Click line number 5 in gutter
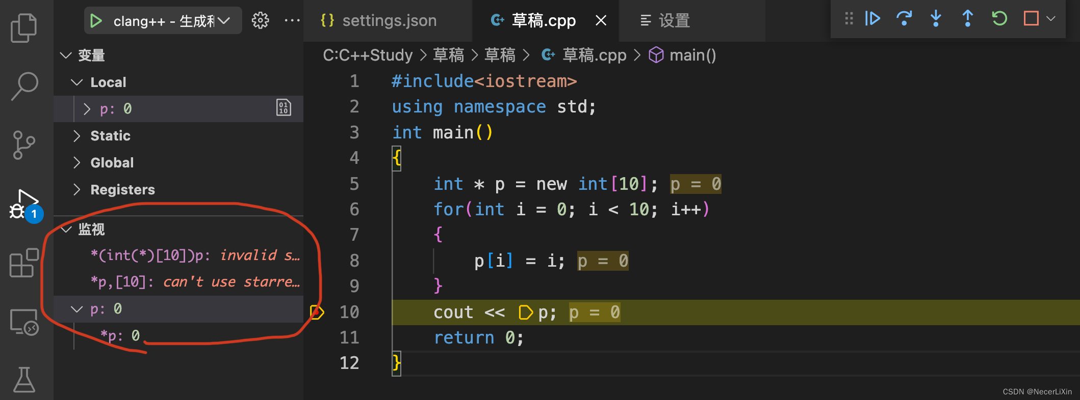Image resolution: width=1080 pixels, height=400 pixels. 354,184
